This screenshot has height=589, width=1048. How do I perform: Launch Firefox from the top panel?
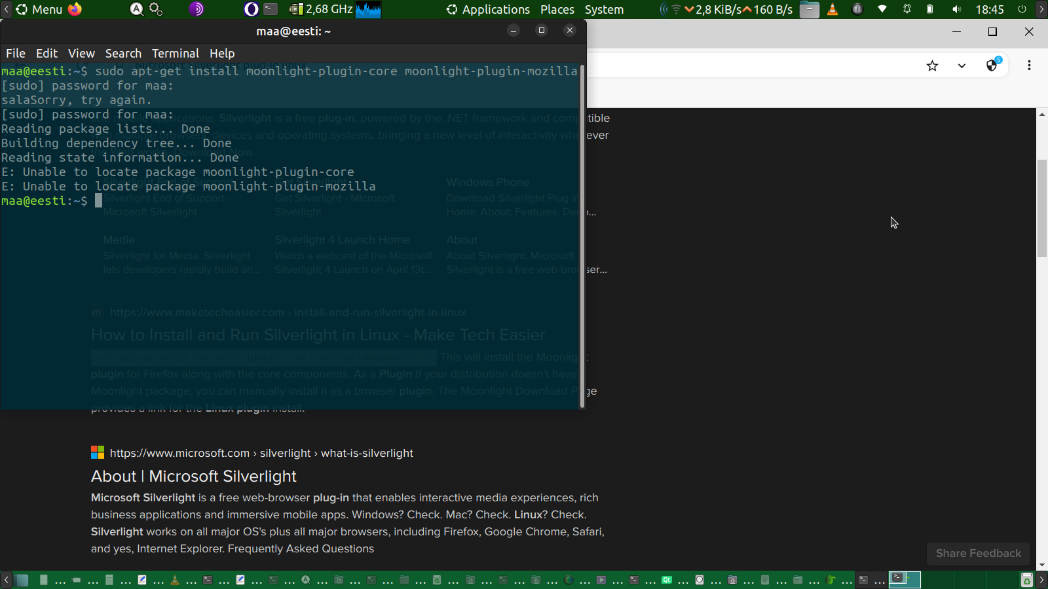tap(75, 9)
